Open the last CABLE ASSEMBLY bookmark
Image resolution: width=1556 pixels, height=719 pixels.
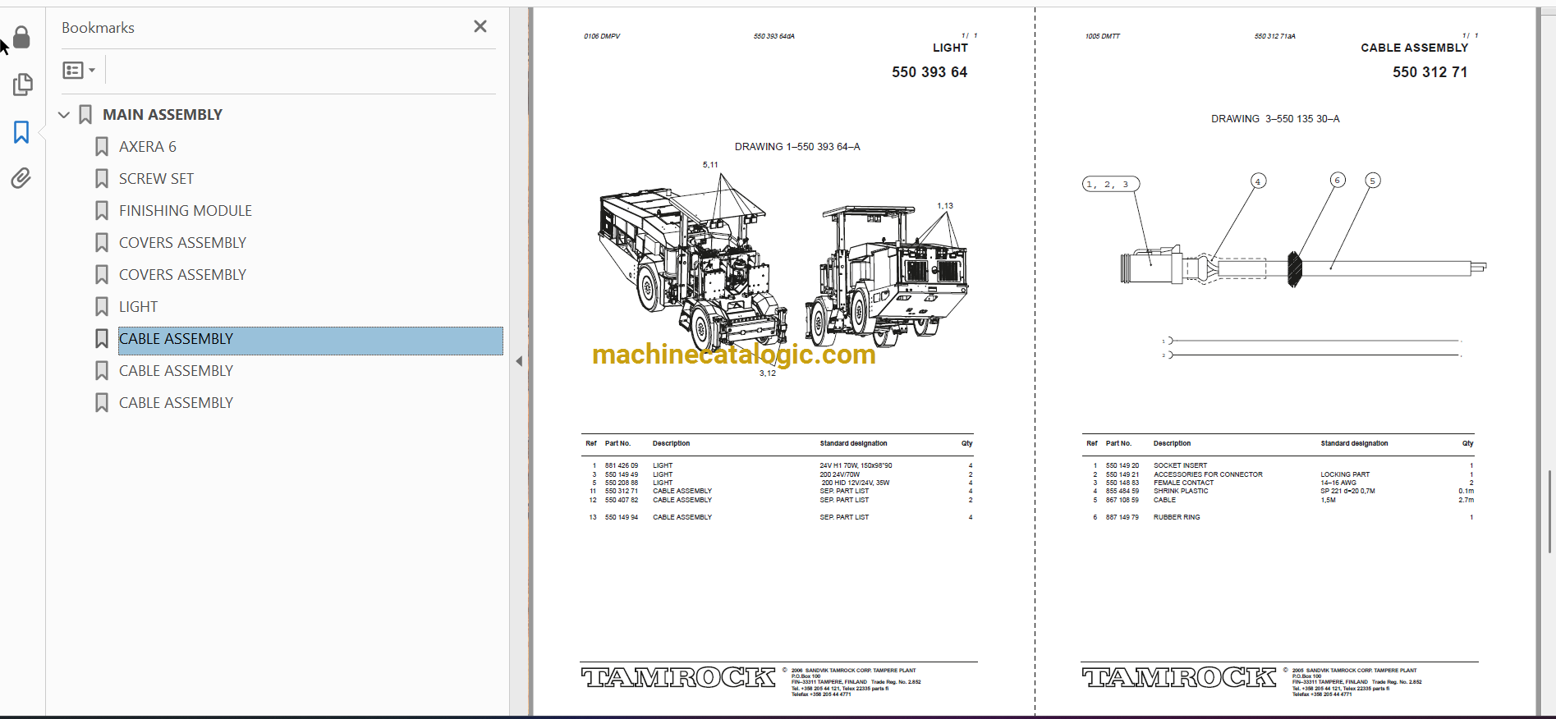(x=176, y=403)
